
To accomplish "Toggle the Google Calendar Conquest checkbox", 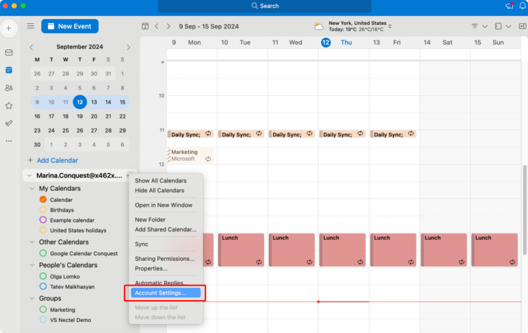I will (43, 253).
